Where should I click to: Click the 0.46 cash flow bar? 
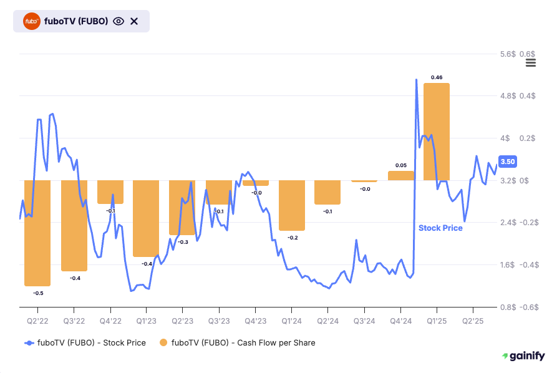(437, 132)
